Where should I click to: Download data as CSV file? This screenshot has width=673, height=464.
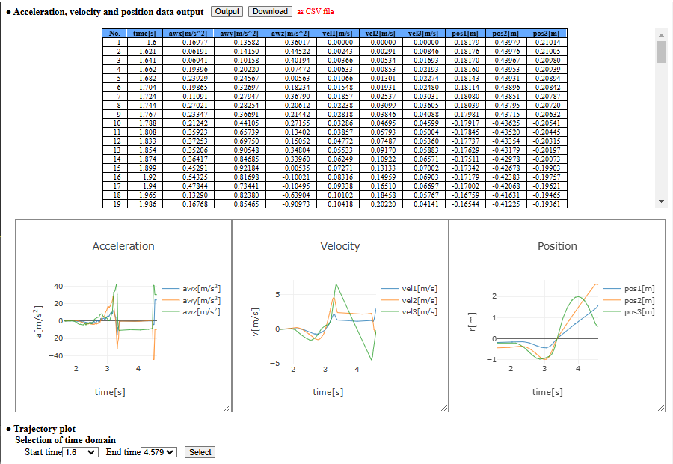coord(270,11)
